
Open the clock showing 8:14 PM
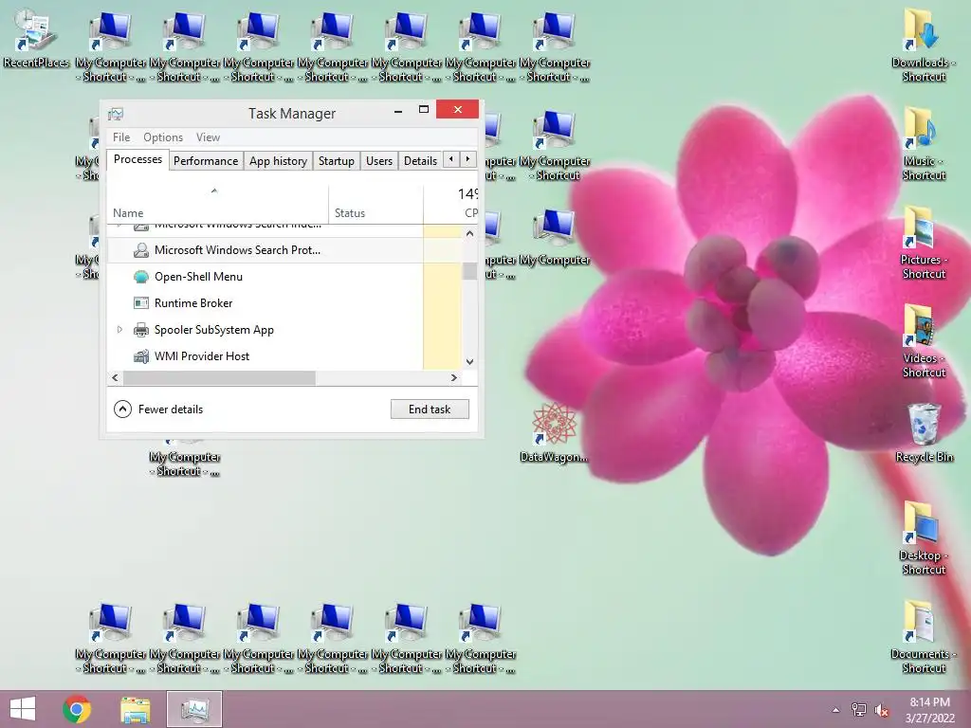click(x=930, y=710)
